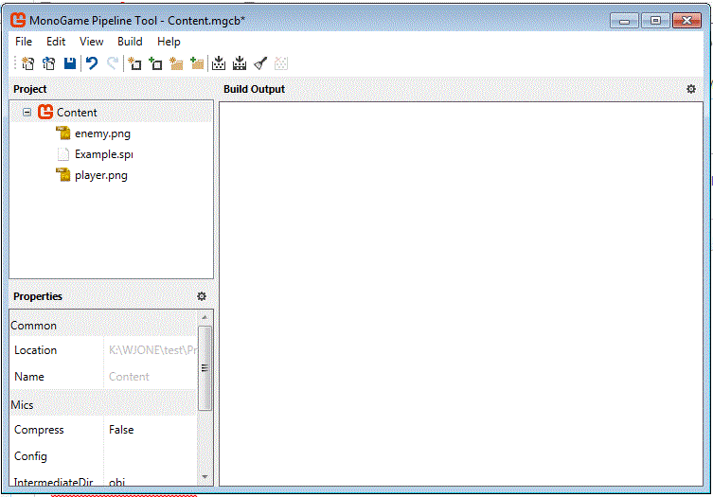Select enemy.png in the project tree
Viewport: 713px width, 497px height.
pos(103,133)
